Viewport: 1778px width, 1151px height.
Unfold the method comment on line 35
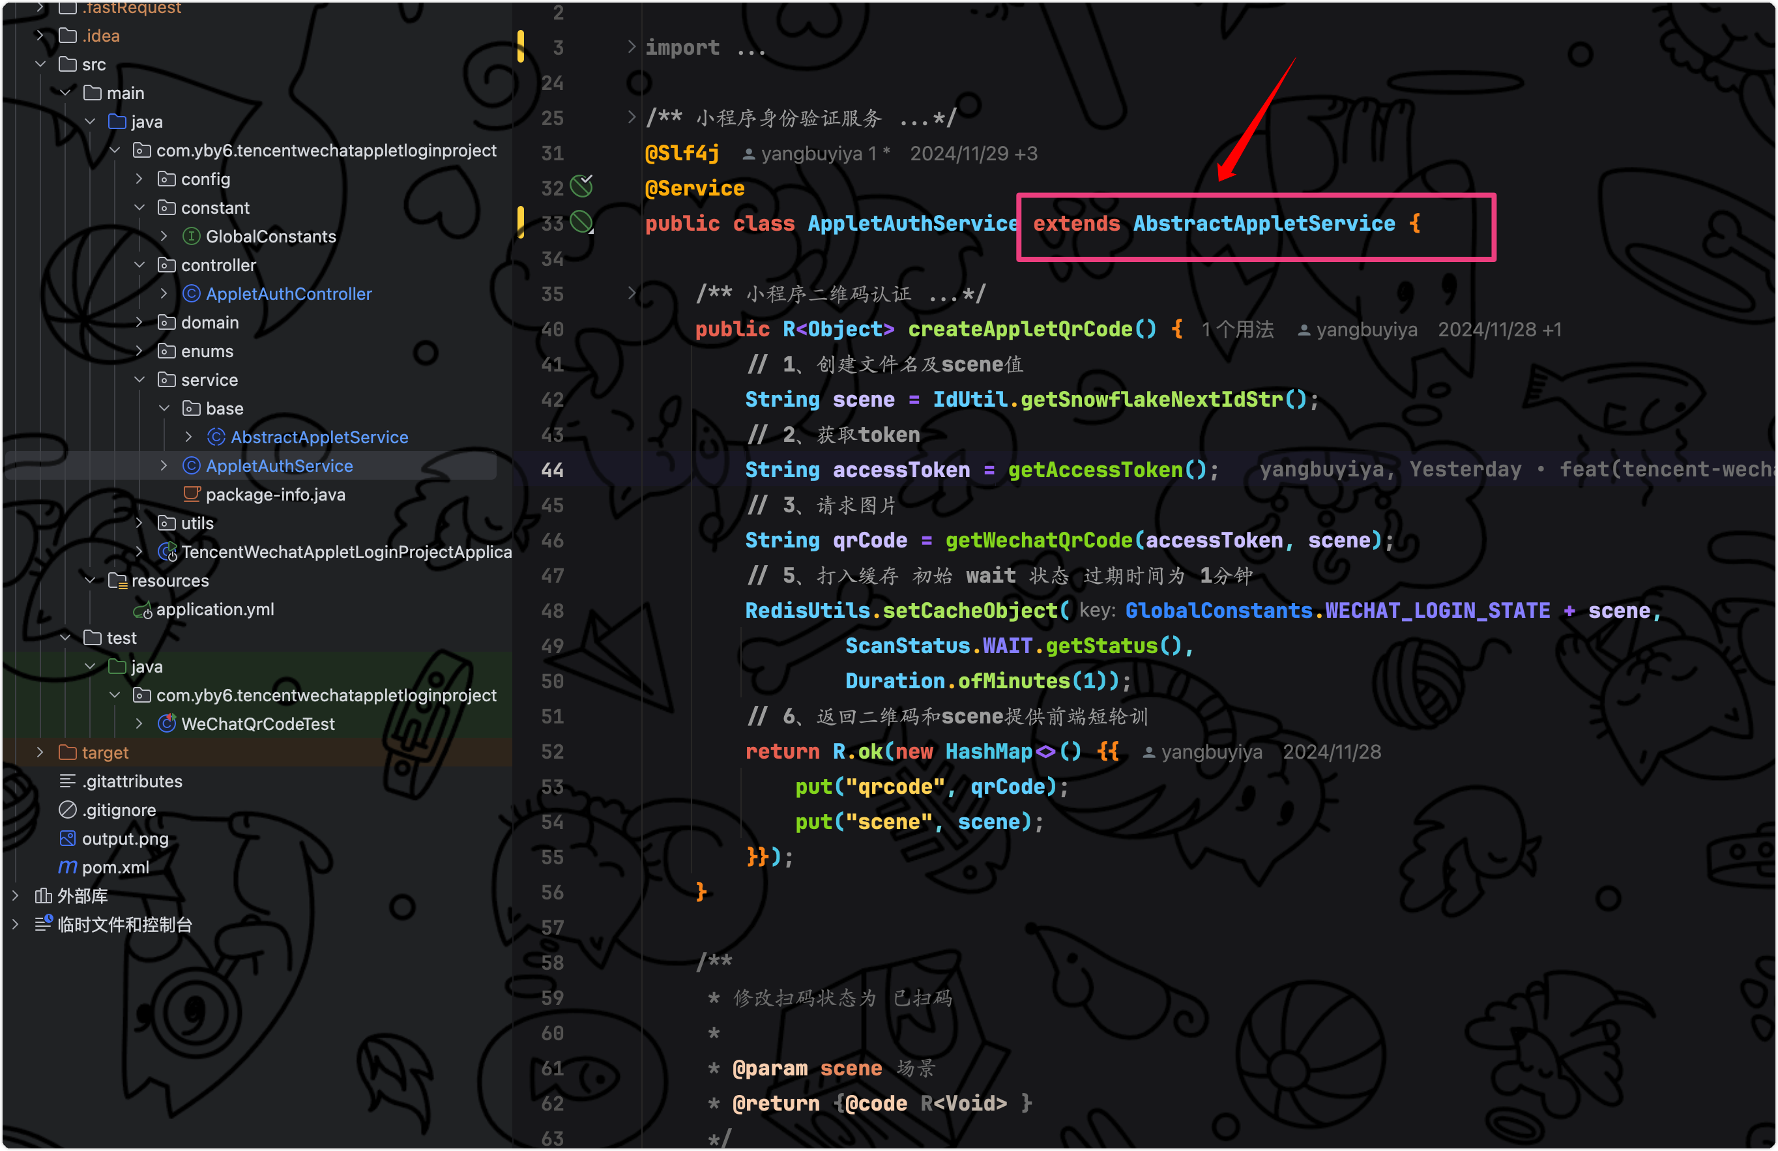tap(632, 293)
